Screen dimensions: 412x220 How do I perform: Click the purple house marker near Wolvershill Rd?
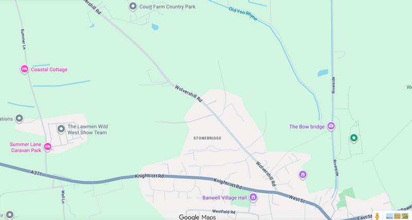coord(303,174)
